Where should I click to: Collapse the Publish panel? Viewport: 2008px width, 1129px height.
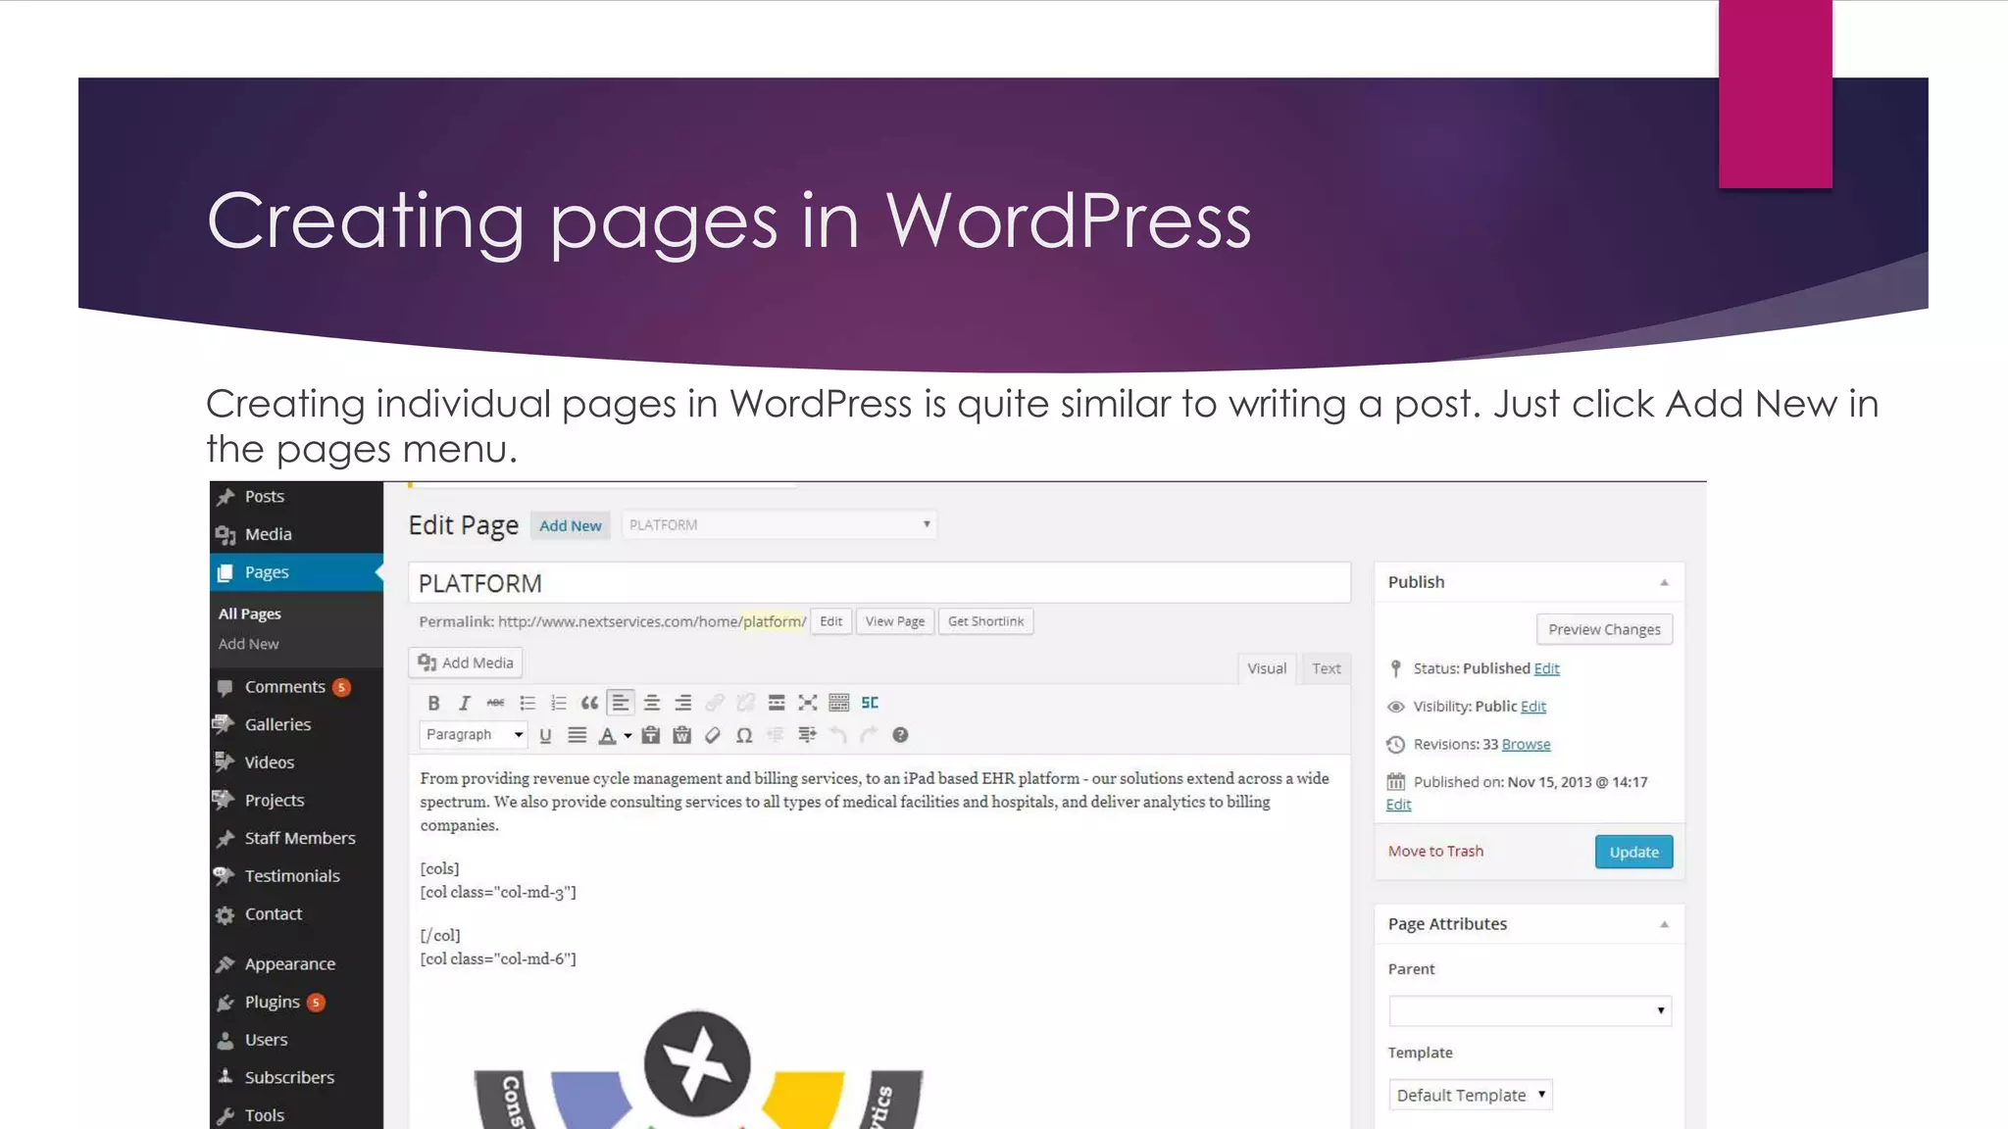tap(1664, 582)
